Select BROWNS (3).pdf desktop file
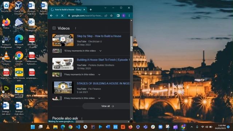 click(32, 41)
